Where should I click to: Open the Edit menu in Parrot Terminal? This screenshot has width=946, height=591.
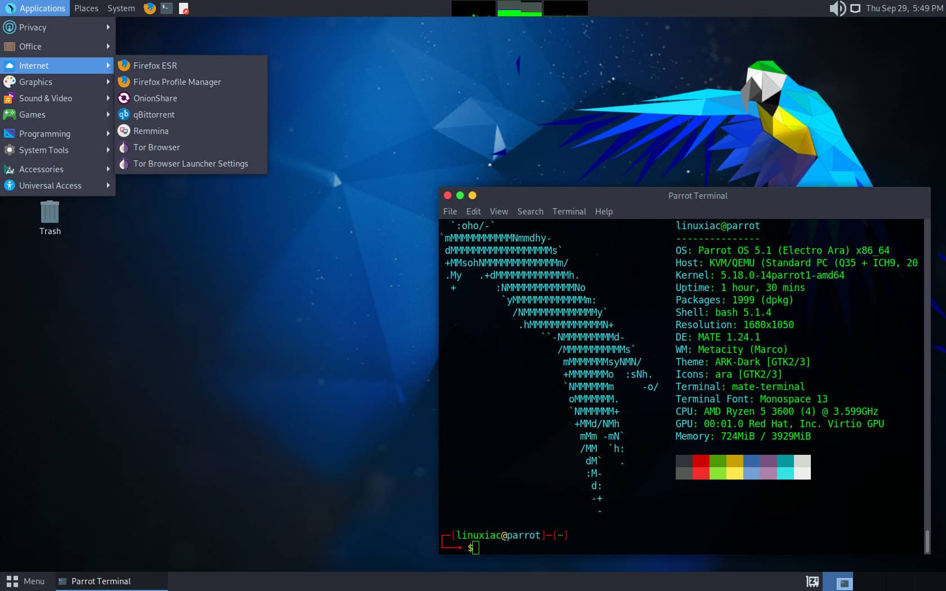point(473,212)
